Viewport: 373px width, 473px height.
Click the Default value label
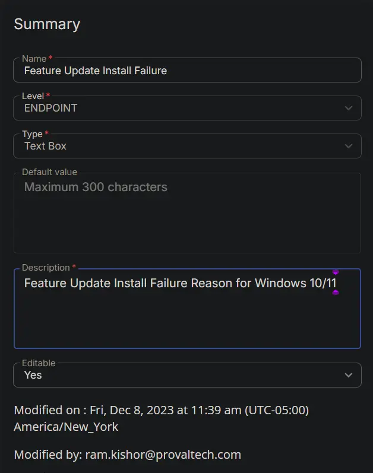[49, 172]
